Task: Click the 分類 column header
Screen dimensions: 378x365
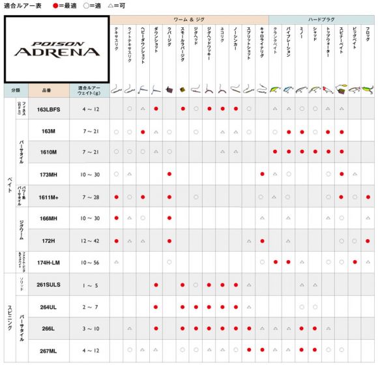Action: (x=16, y=91)
